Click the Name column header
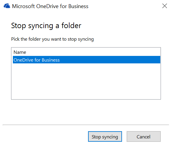The image size is (172, 145). (x=20, y=52)
